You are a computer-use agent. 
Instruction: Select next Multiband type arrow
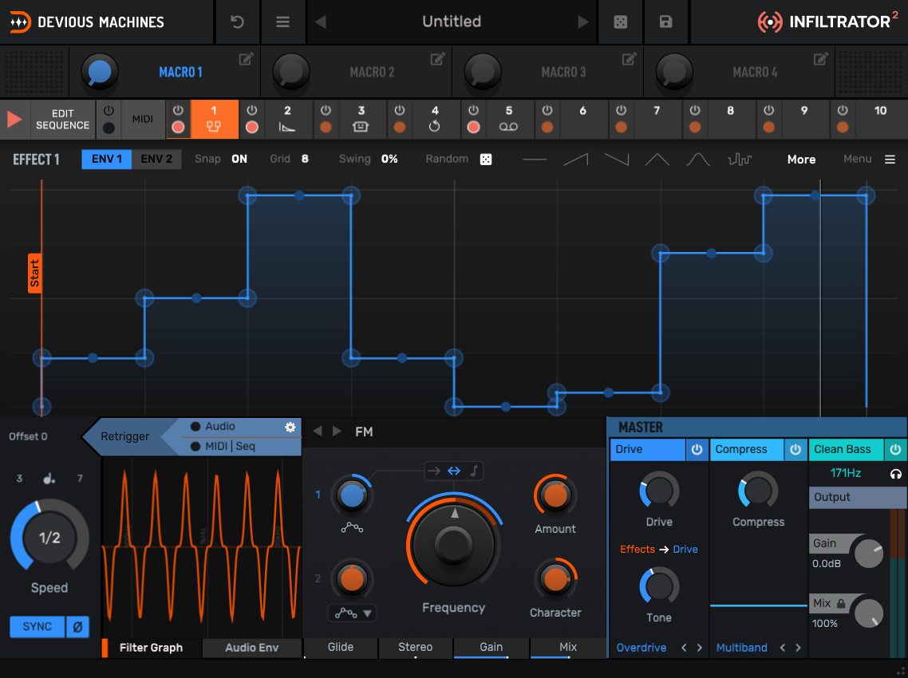pos(798,648)
